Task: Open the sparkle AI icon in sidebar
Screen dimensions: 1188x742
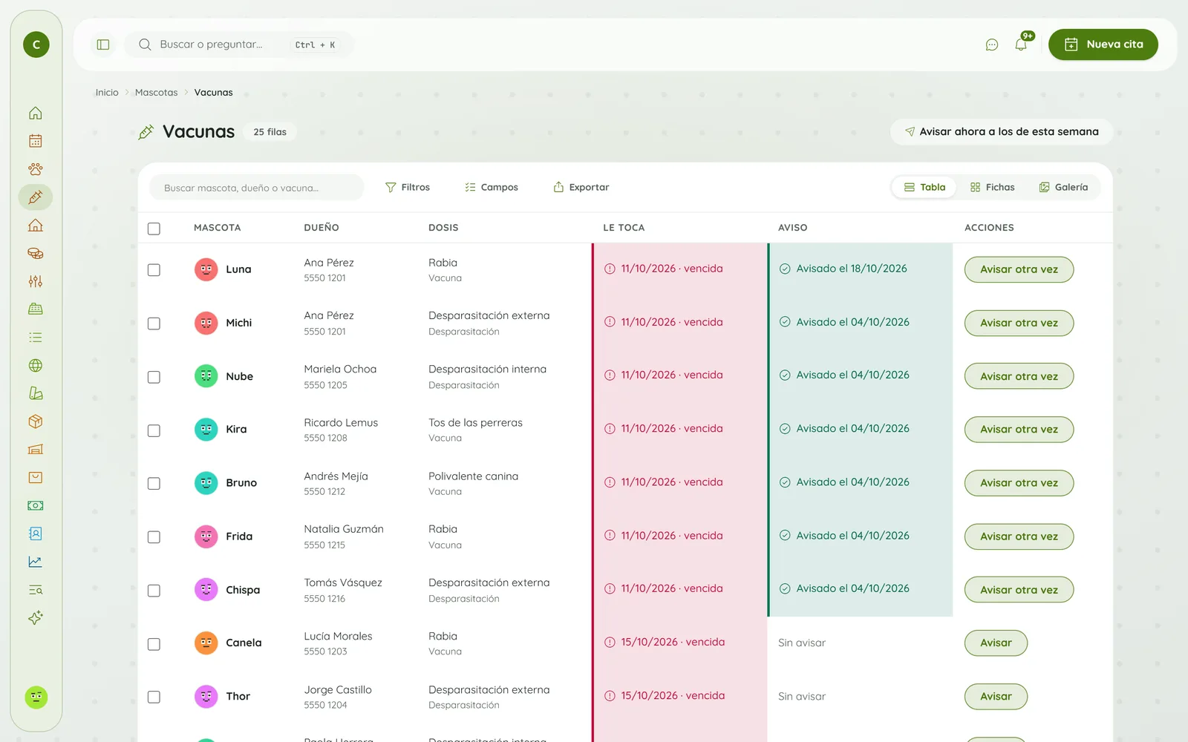Action: tap(36, 617)
